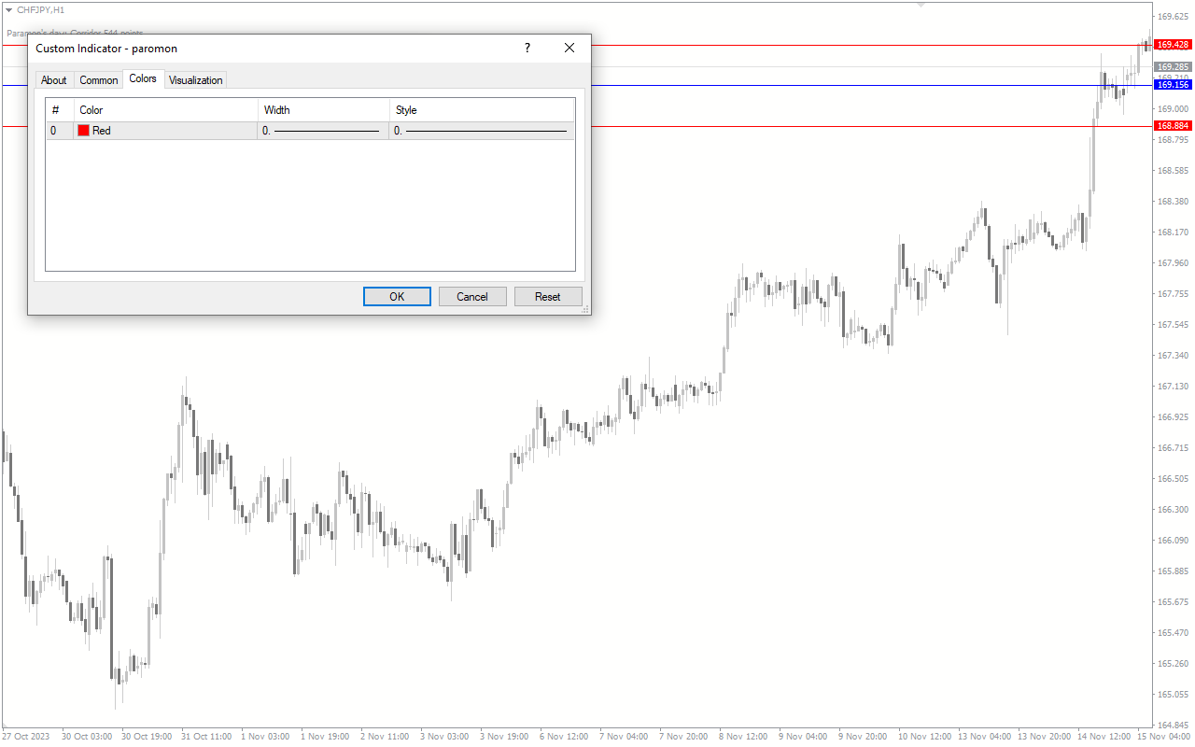This screenshot has width=1195, height=747.
Task: Click the 168.170 price scale value
Action: click(x=1173, y=233)
